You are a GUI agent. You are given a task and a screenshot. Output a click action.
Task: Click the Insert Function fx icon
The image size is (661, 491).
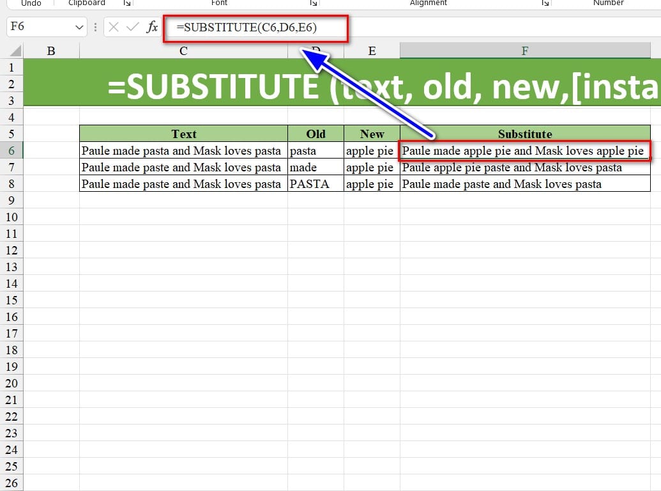(153, 27)
